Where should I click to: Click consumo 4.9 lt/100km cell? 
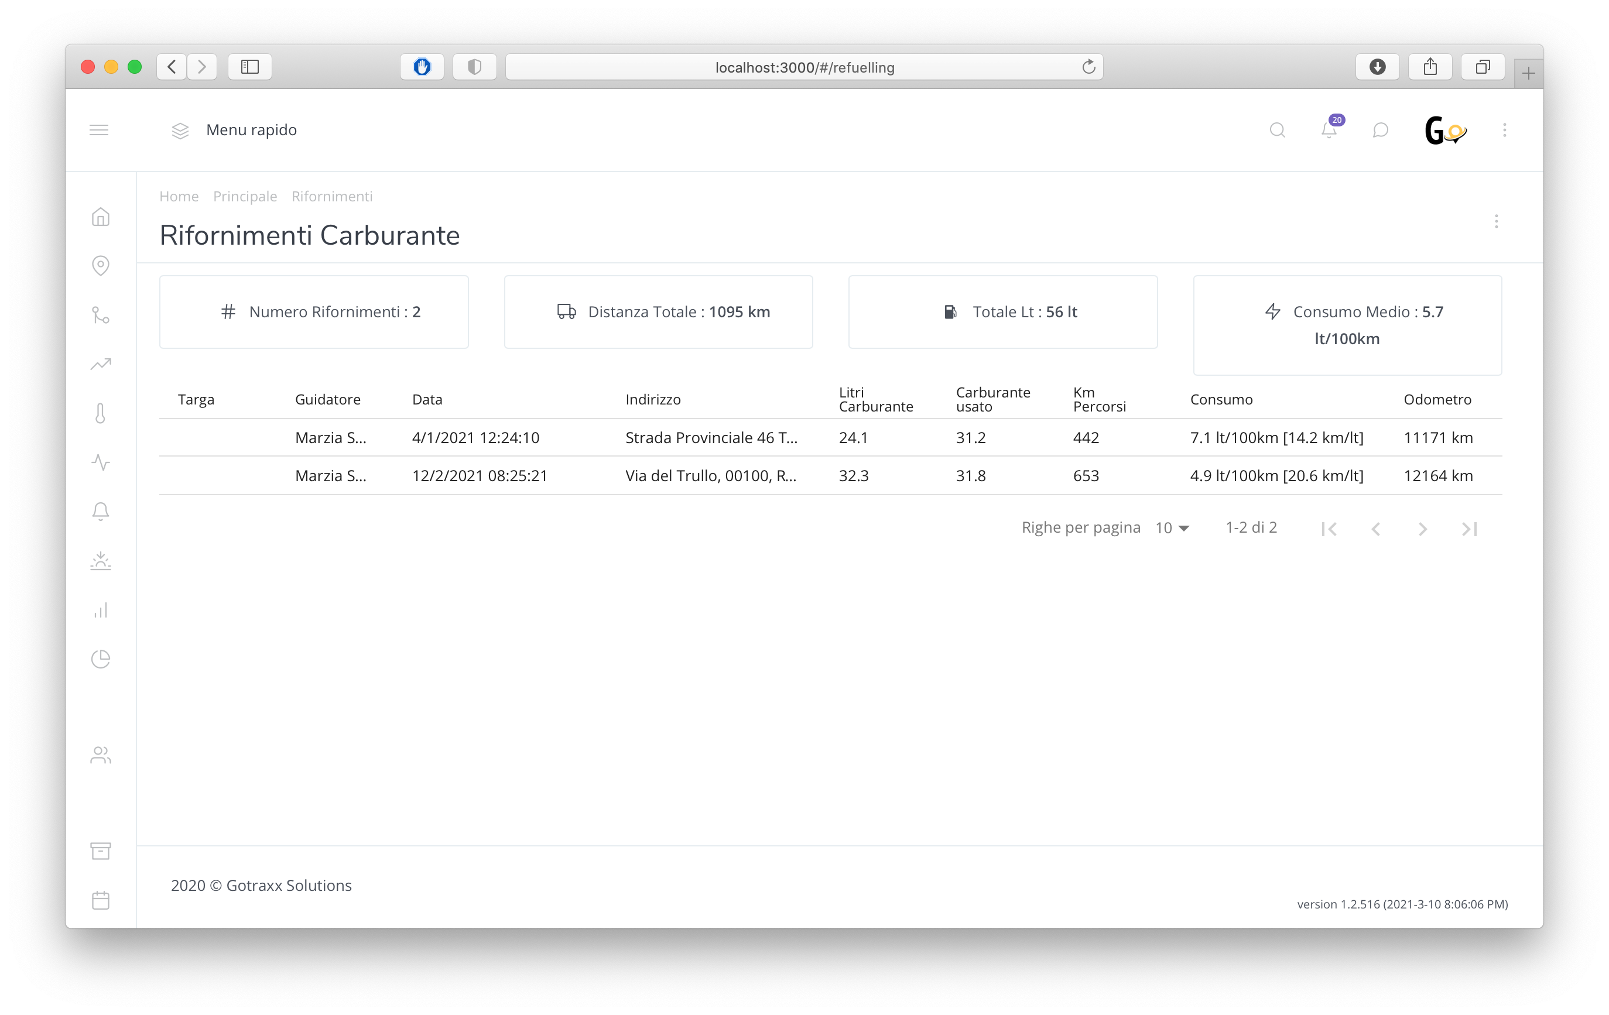click(1276, 476)
